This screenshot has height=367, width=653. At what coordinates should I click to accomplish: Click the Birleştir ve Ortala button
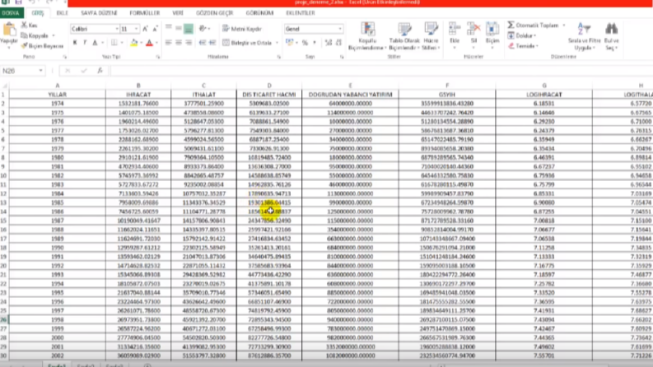pos(247,43)
